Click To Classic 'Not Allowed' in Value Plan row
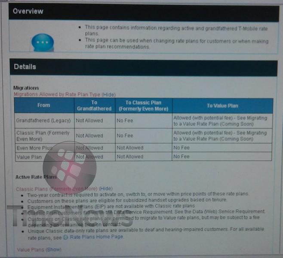 click(x=130, y=157)
